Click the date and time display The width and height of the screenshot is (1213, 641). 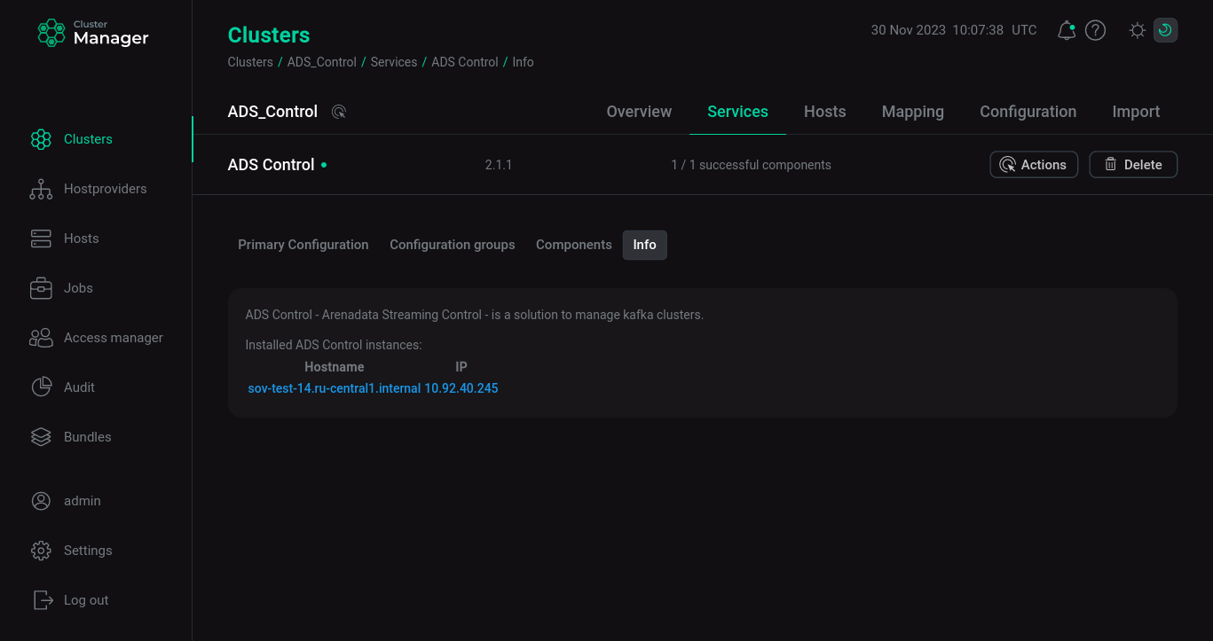(x=954, y=30)
